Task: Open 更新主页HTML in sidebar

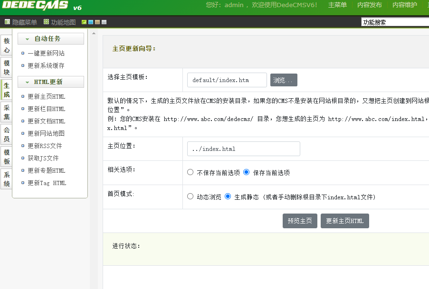Action: 46,96
